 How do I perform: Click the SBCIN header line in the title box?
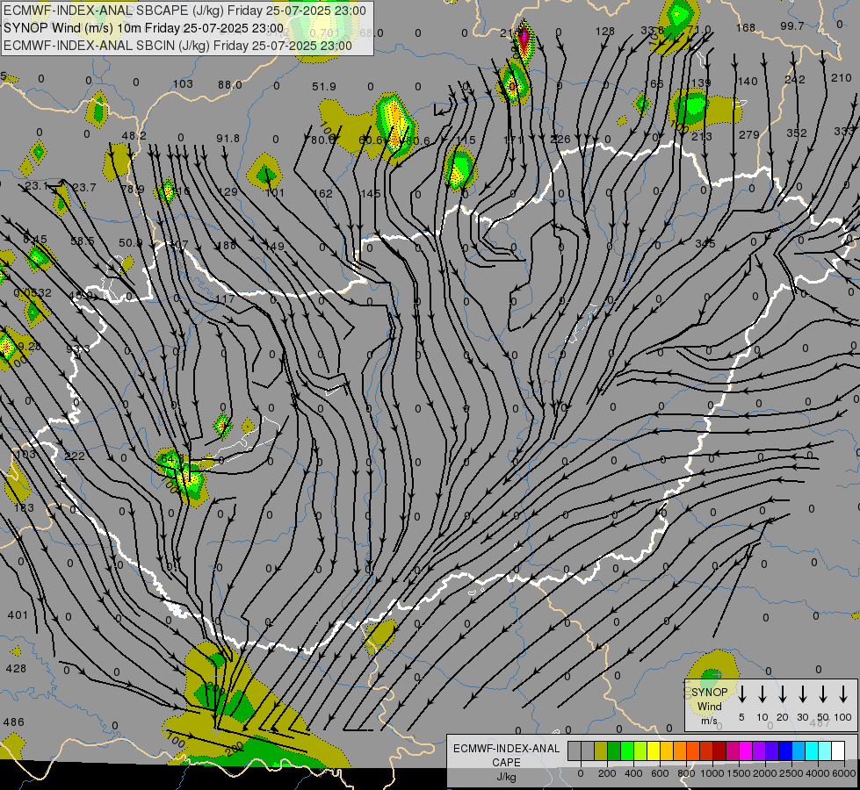pyautogui.click(x=177, y=46)
